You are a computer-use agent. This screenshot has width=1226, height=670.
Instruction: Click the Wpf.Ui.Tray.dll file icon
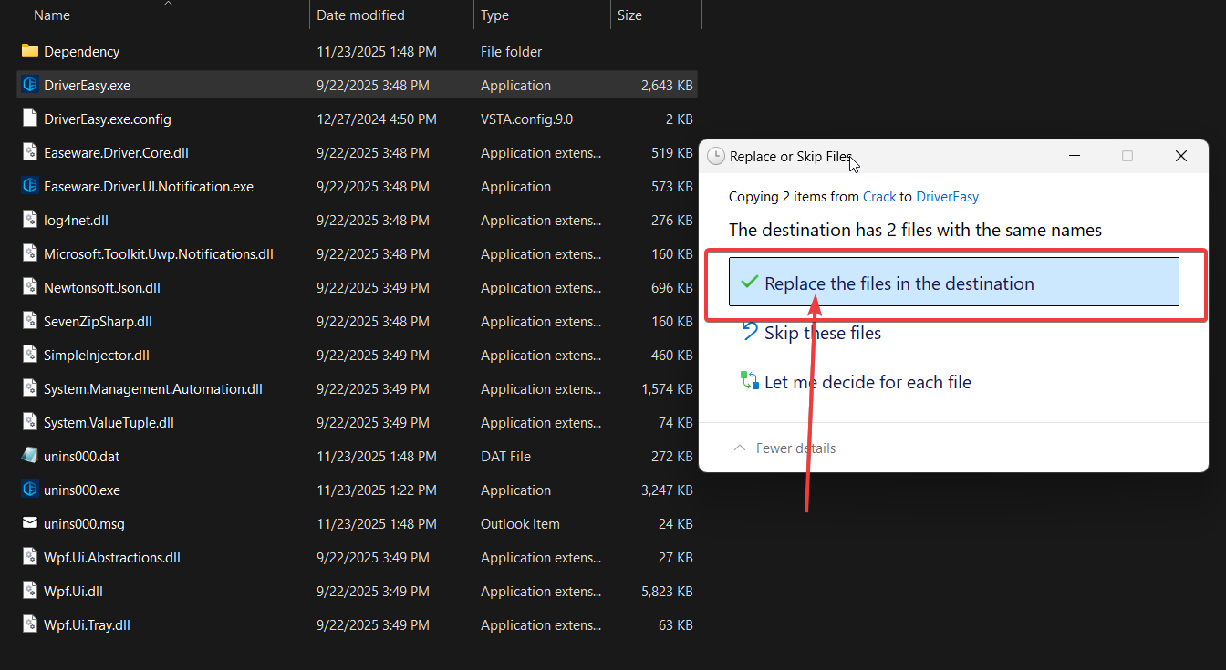[30, 624]
